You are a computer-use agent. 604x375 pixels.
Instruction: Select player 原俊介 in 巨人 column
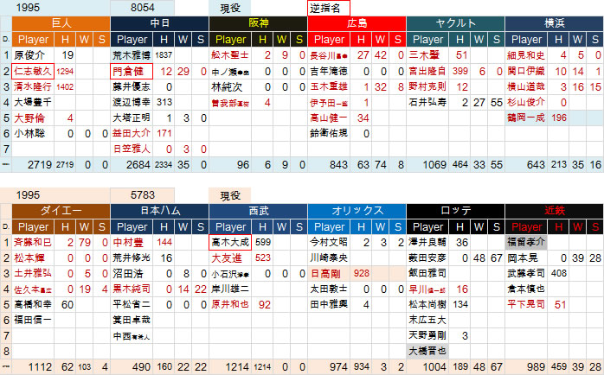pos(33,55)
